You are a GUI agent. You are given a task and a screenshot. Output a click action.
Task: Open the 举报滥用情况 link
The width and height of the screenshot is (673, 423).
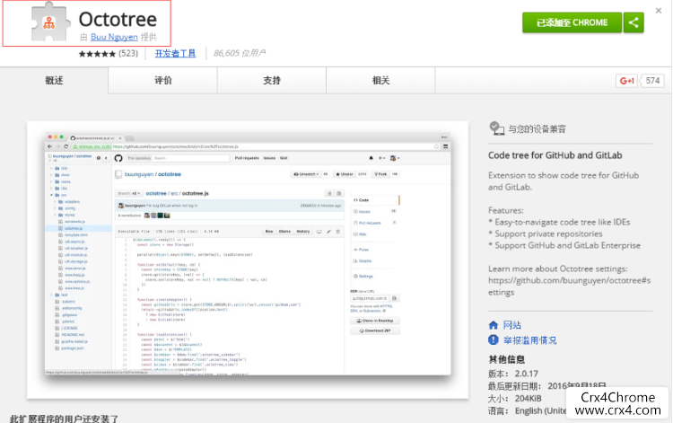tap(529, 340)
